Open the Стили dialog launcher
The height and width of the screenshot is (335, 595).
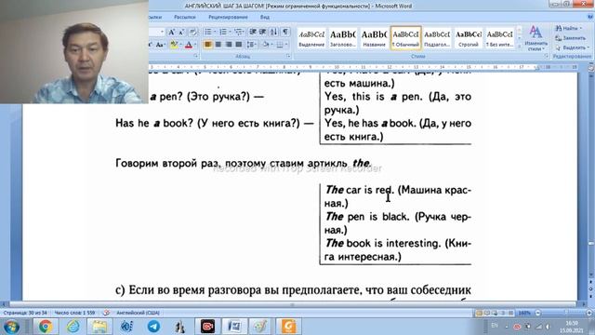(x=547, y=56)
